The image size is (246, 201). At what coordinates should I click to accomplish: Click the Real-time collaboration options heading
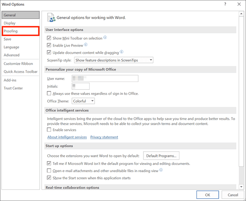72,187
